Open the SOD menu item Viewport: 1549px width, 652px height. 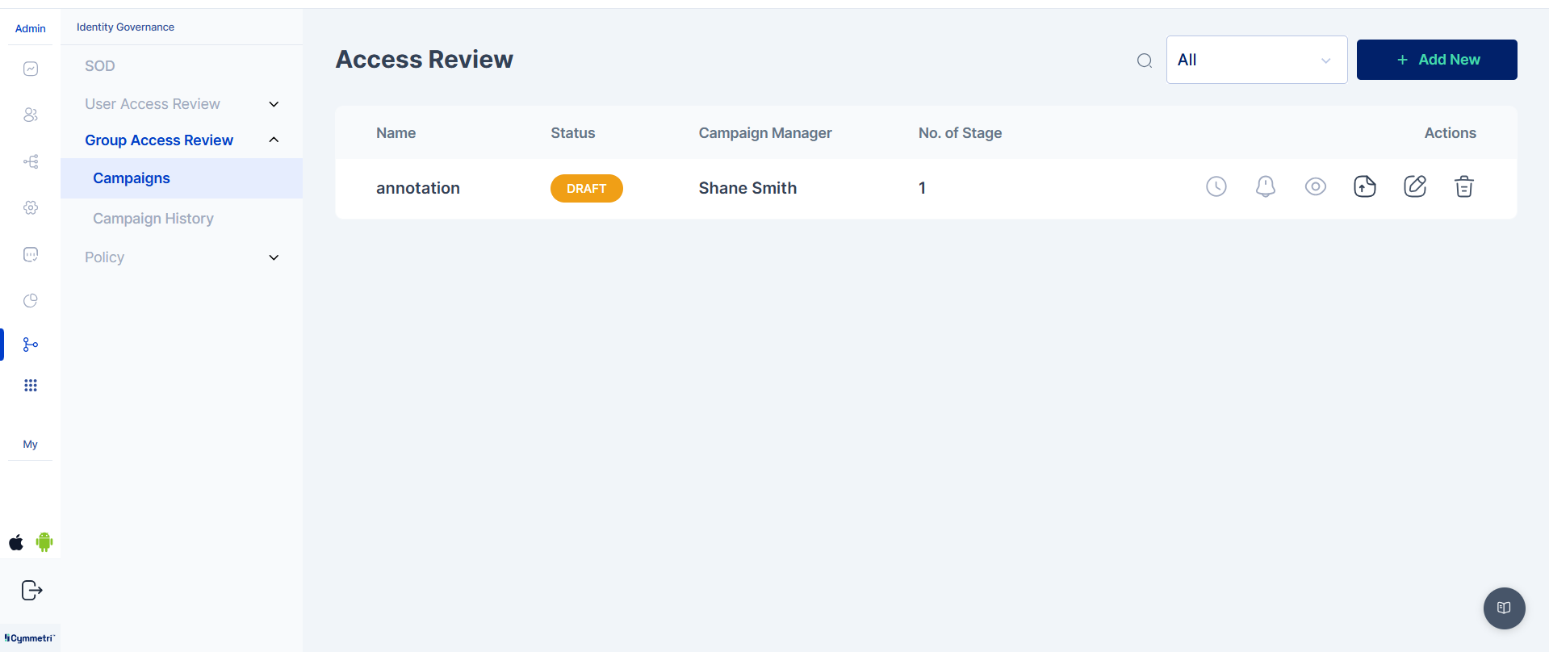point(100,66)
